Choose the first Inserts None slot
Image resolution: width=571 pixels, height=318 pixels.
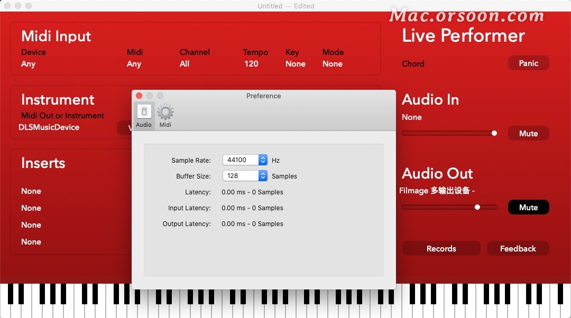coord(31,191)
